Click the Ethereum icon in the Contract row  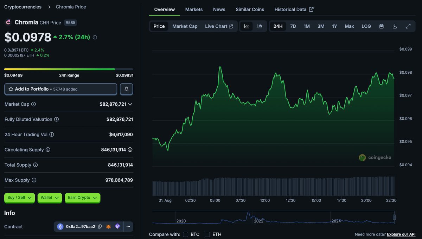[x=60, y=227]
